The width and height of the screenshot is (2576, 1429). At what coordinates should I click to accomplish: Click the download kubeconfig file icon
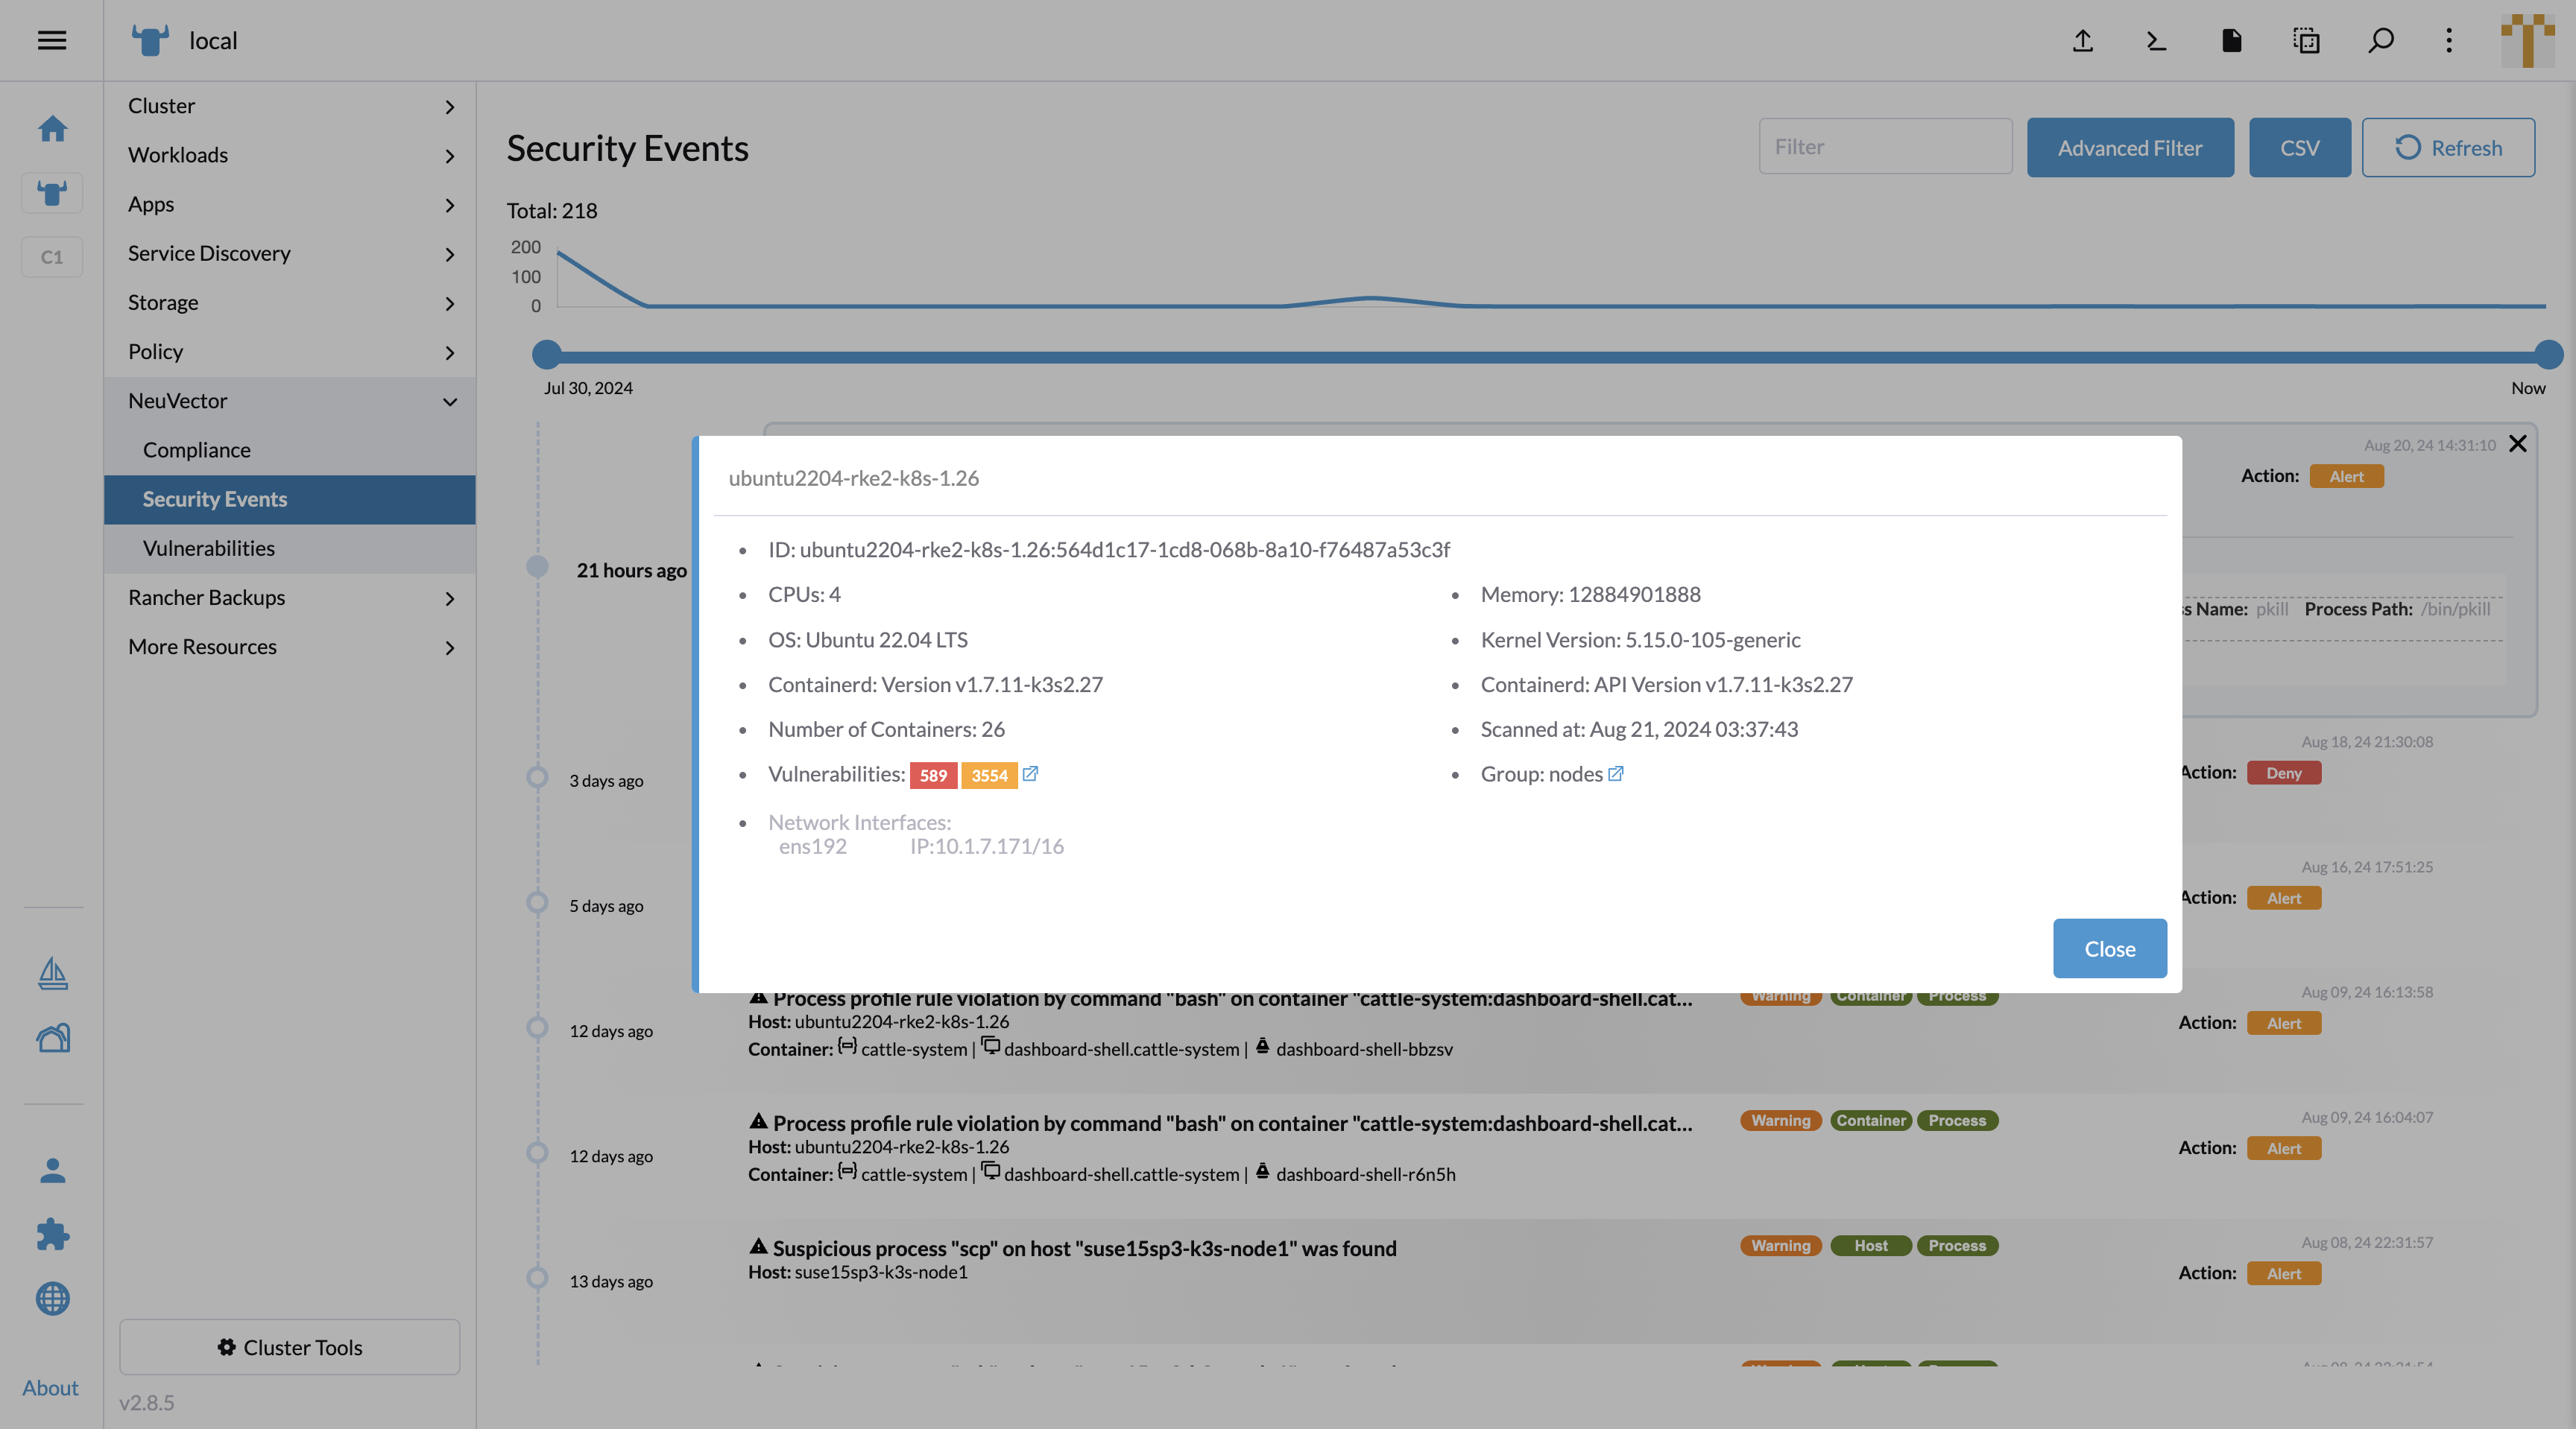click(x=2231, y=40)
